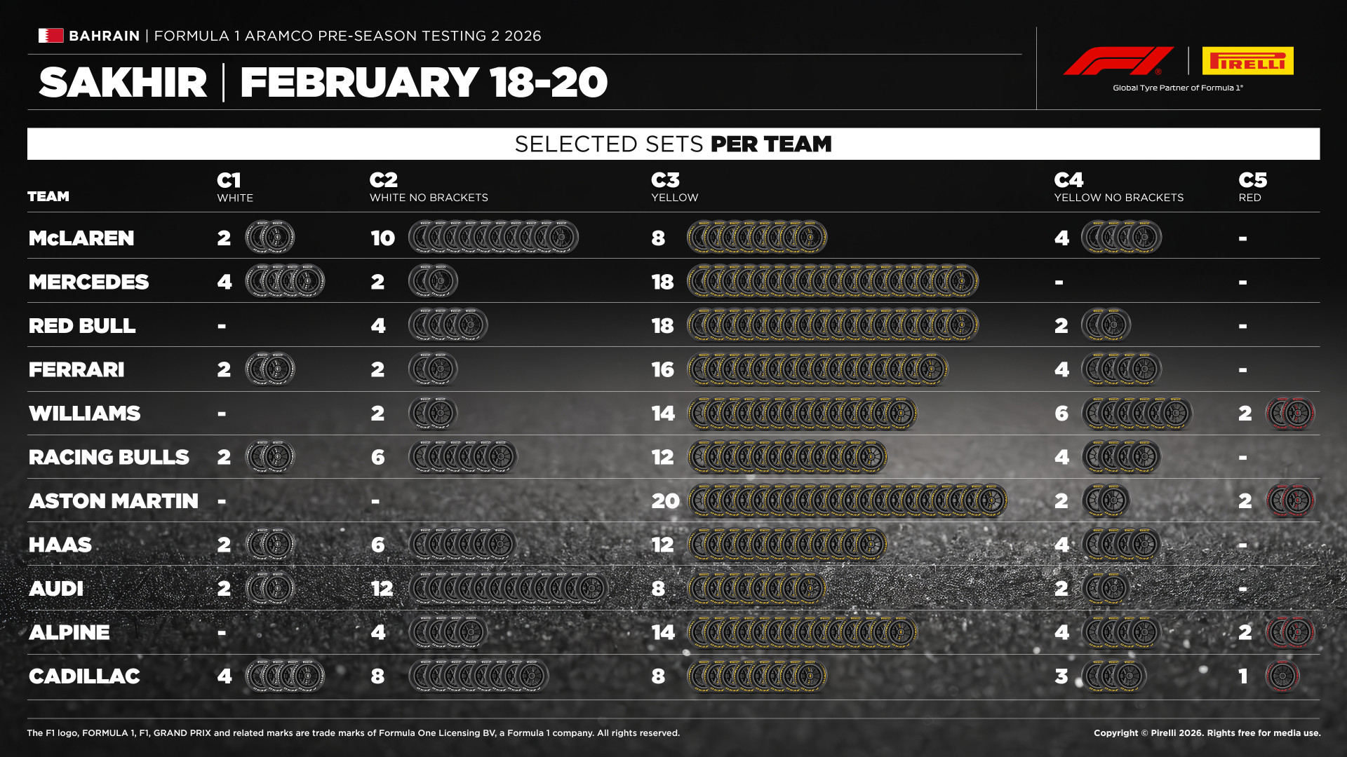Click Aston Martin's row of C3 yellow tyres

coord(847,501)
